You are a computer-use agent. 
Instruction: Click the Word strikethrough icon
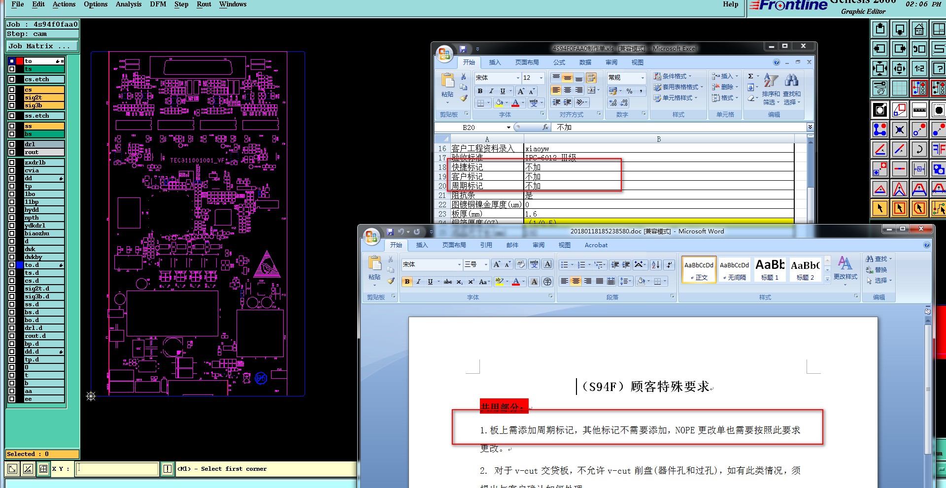[447, 282]
